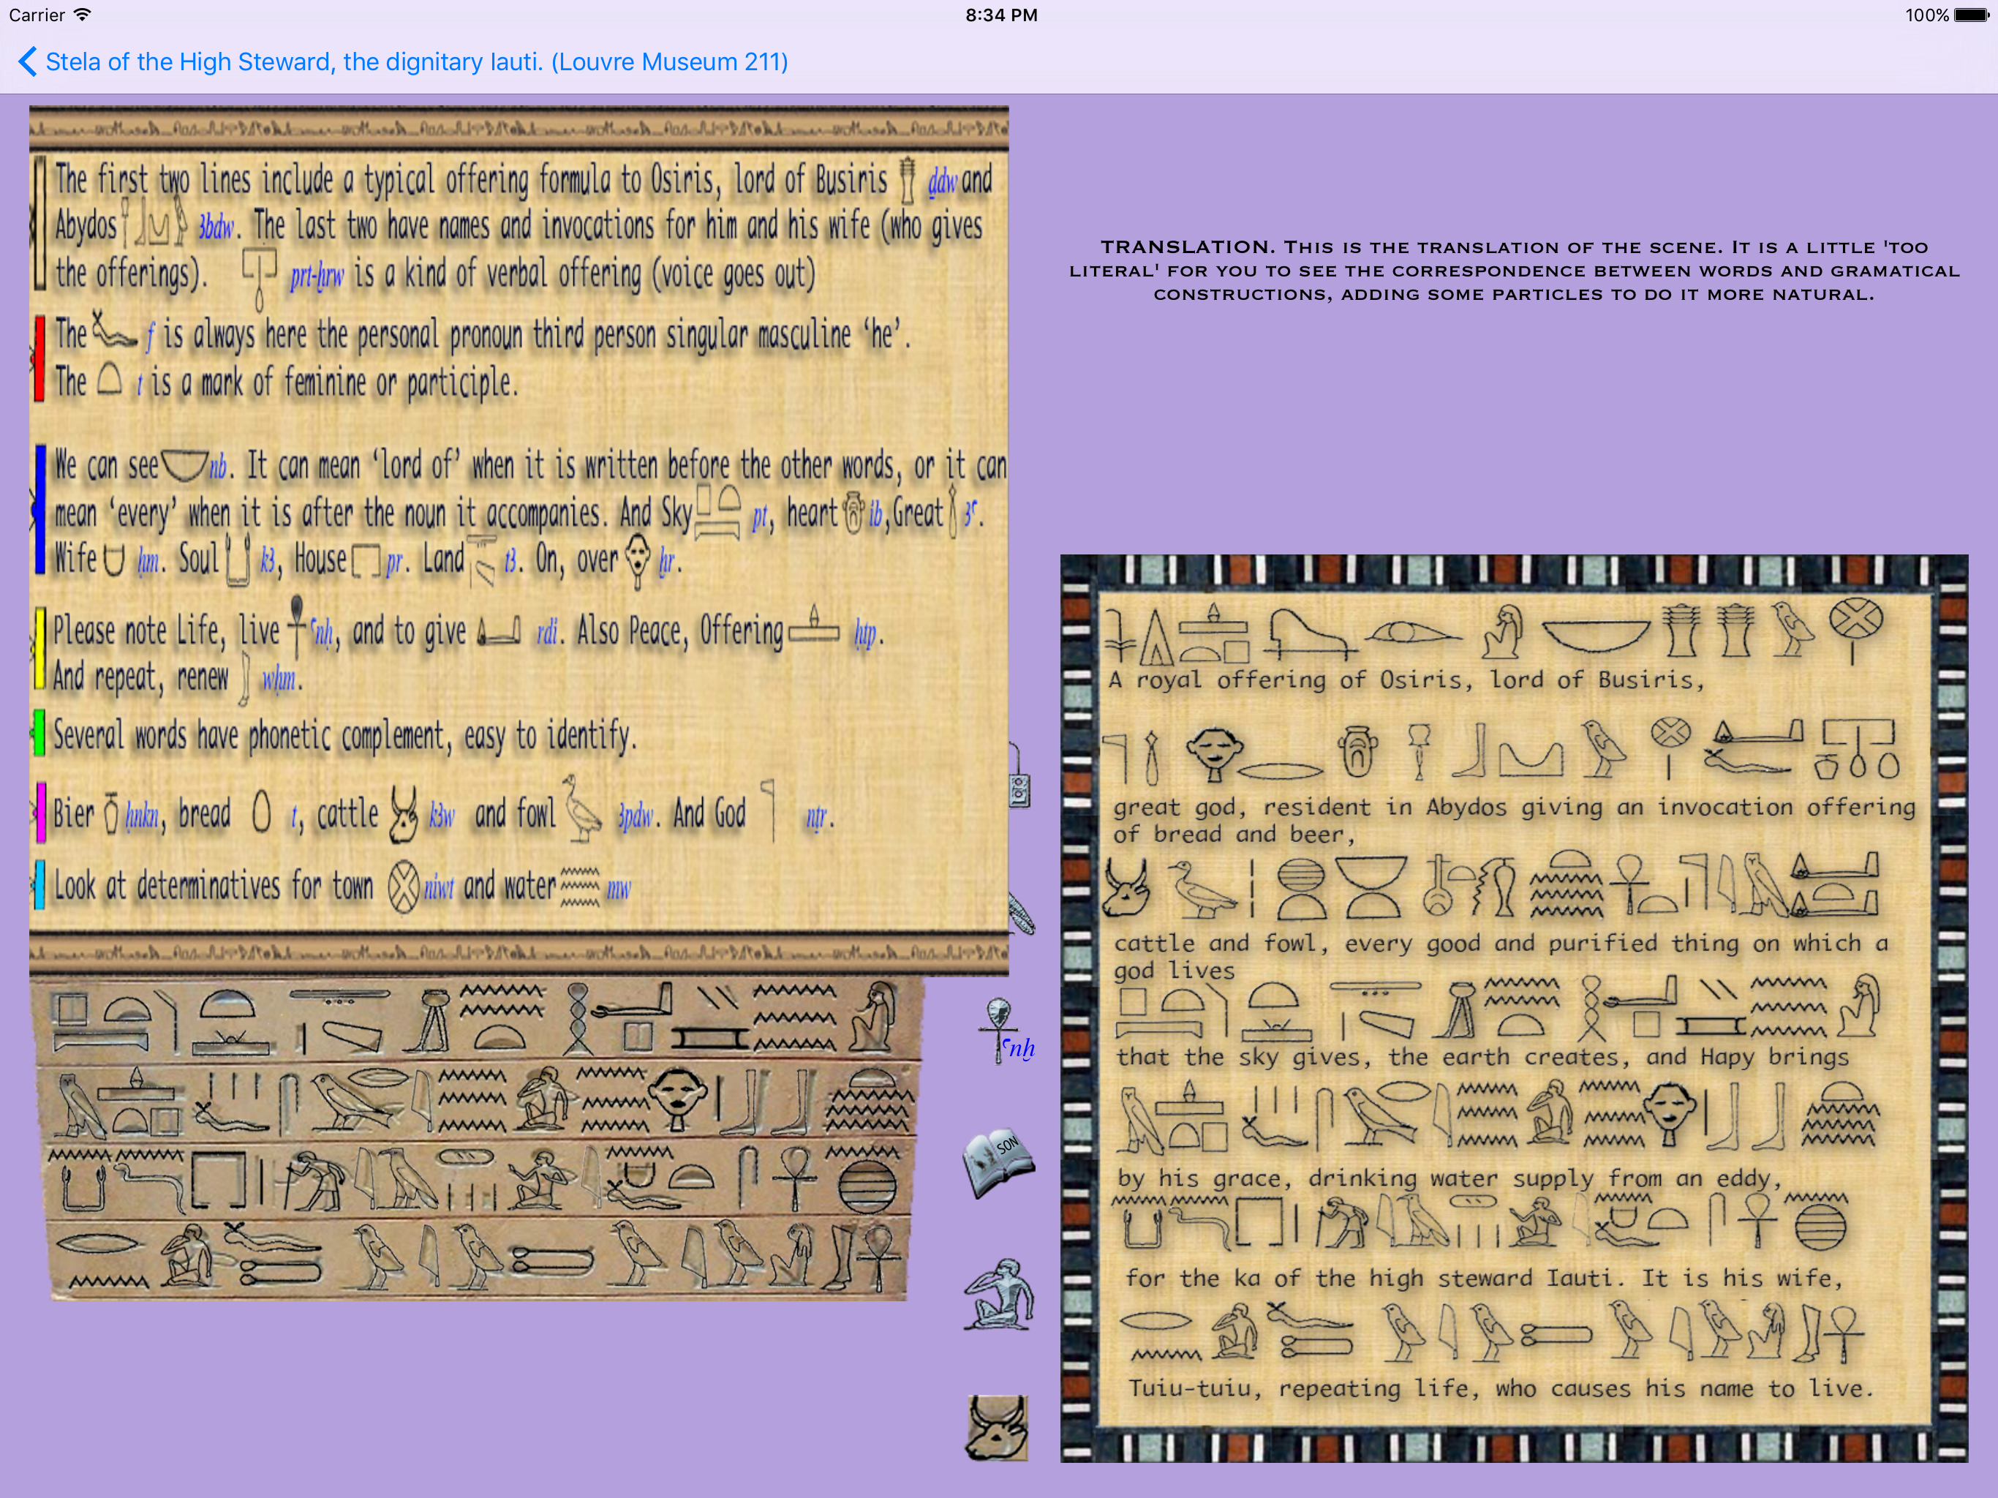The width and height of the screenshot is (1998, 1498).
Task: Tap the house pr glyph
Action: (366, 562)
